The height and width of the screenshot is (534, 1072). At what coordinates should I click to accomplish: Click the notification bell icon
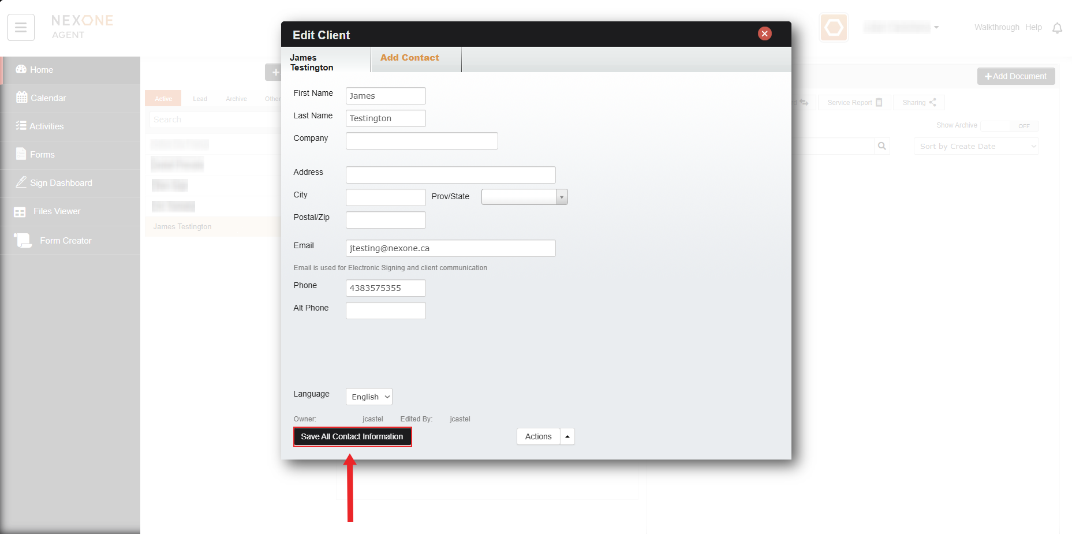(1057, 28)
